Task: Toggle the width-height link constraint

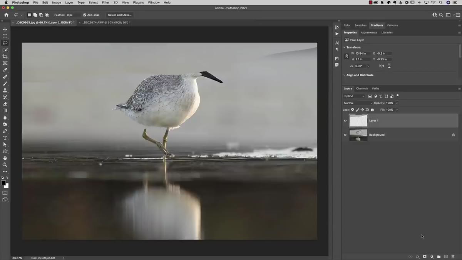Action: pyautogui.click(x=346, y=57)
